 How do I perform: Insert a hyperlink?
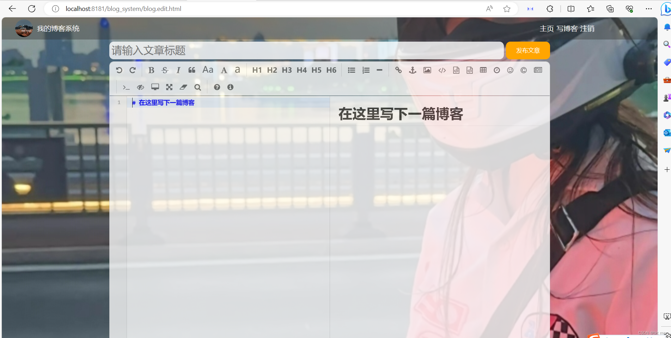(398, 70)
